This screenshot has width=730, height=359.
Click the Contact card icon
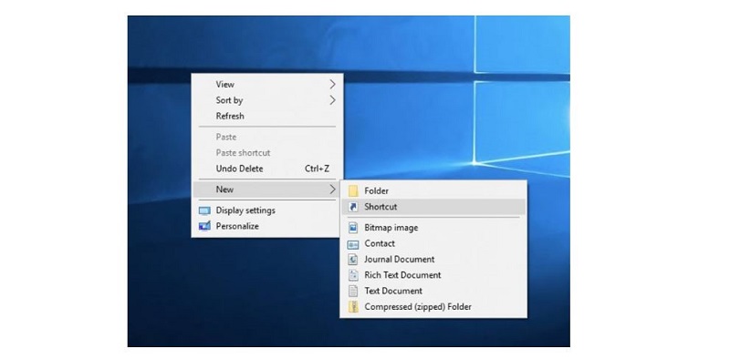(x=353, y=243)
